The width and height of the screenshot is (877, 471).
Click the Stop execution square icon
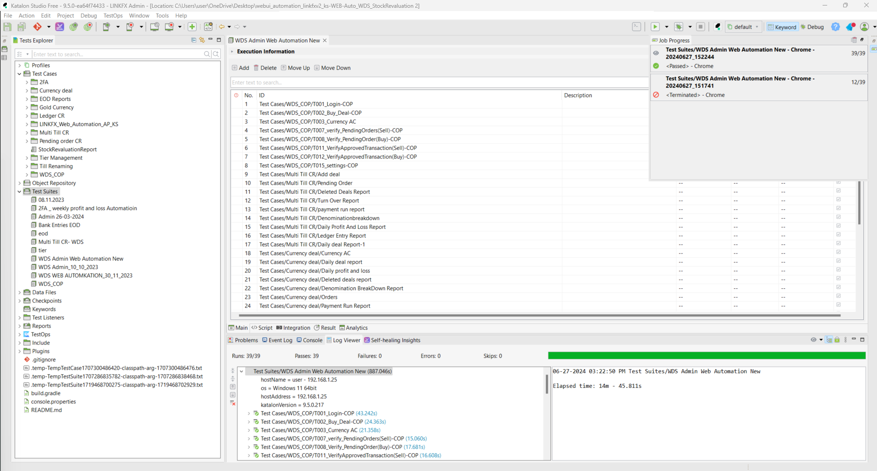click(x=701, y=27)
